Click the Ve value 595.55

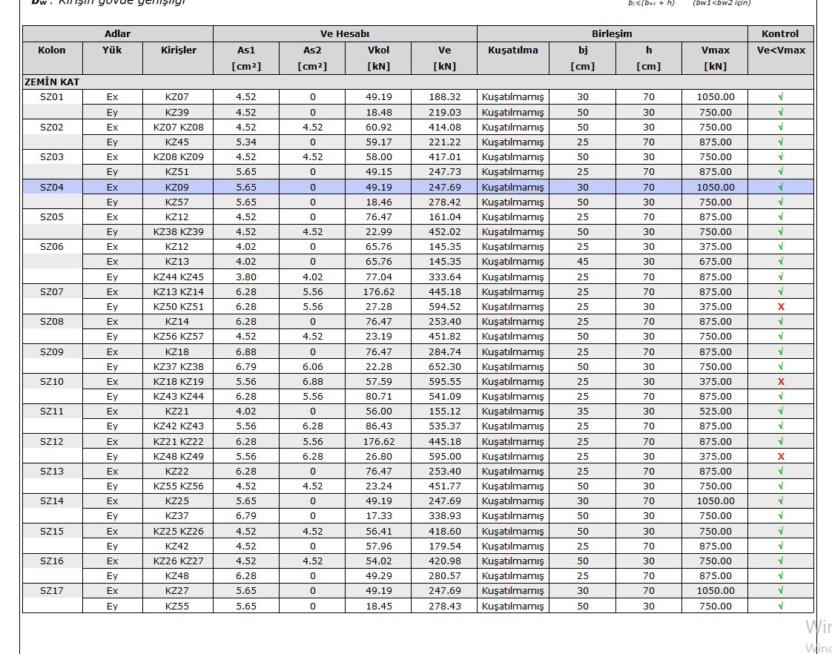(445, 381)
